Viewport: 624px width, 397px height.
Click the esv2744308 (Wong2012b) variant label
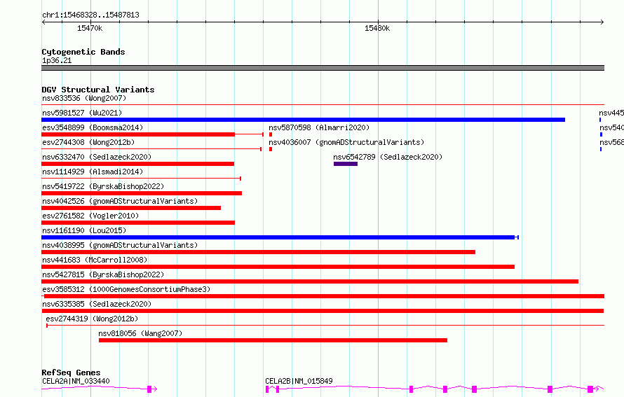click(88, 142)
